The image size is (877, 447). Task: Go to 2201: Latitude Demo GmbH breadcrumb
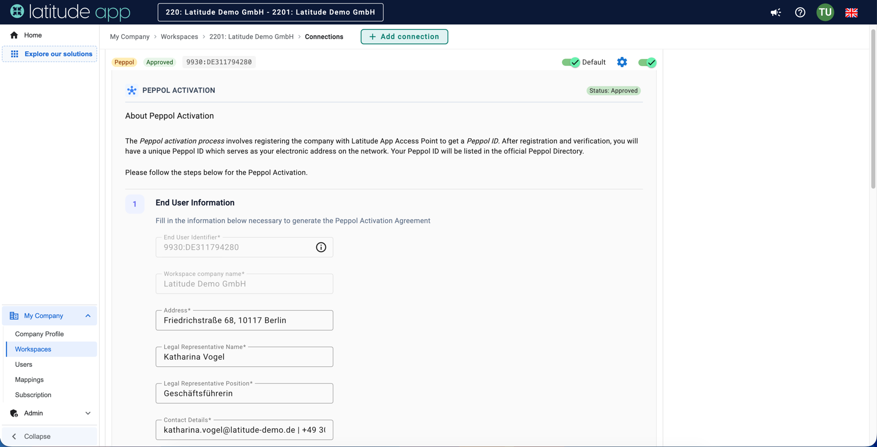[251, 37]
